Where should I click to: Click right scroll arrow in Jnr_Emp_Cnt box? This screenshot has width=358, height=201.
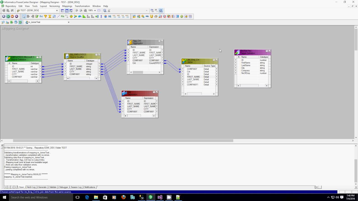click(x=214, y=94)
